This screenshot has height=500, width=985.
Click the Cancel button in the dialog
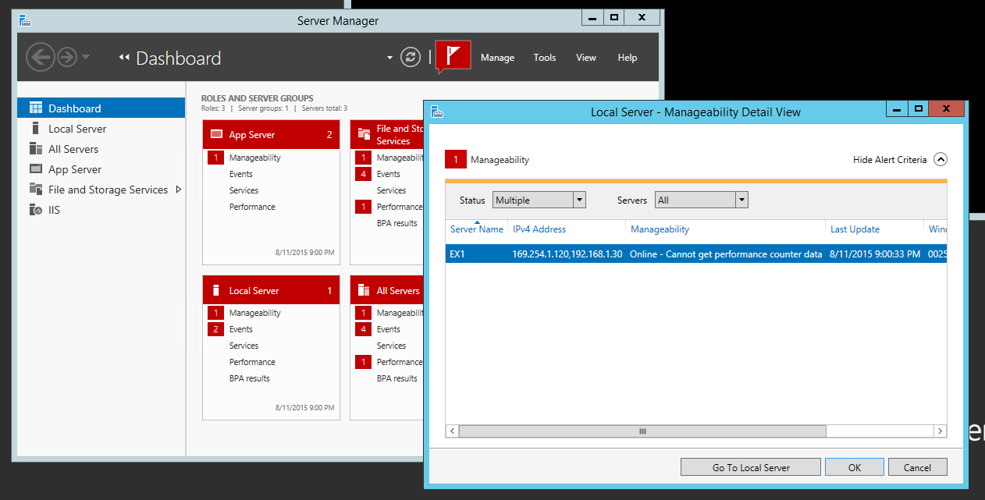tap(917, 466)
